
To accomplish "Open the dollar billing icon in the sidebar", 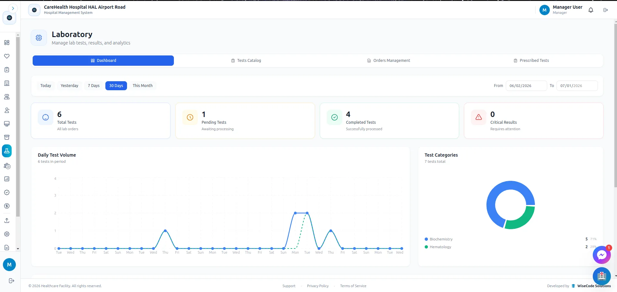I will click(x=7, y=206).
